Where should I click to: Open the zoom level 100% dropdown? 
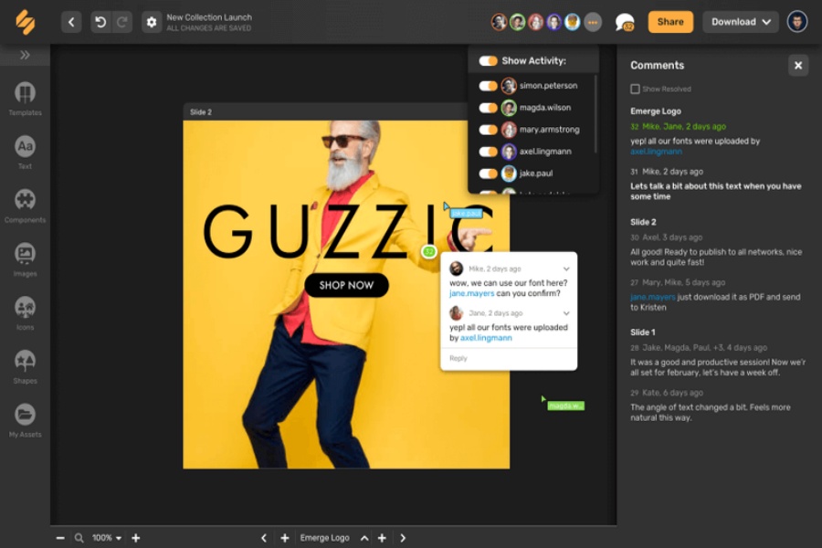(106, 538)
